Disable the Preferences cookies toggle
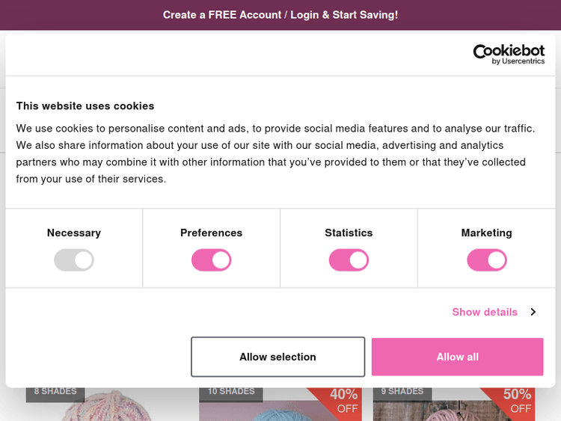The height and width of the screenshot is (421, 561). click(x=211, y=260)
